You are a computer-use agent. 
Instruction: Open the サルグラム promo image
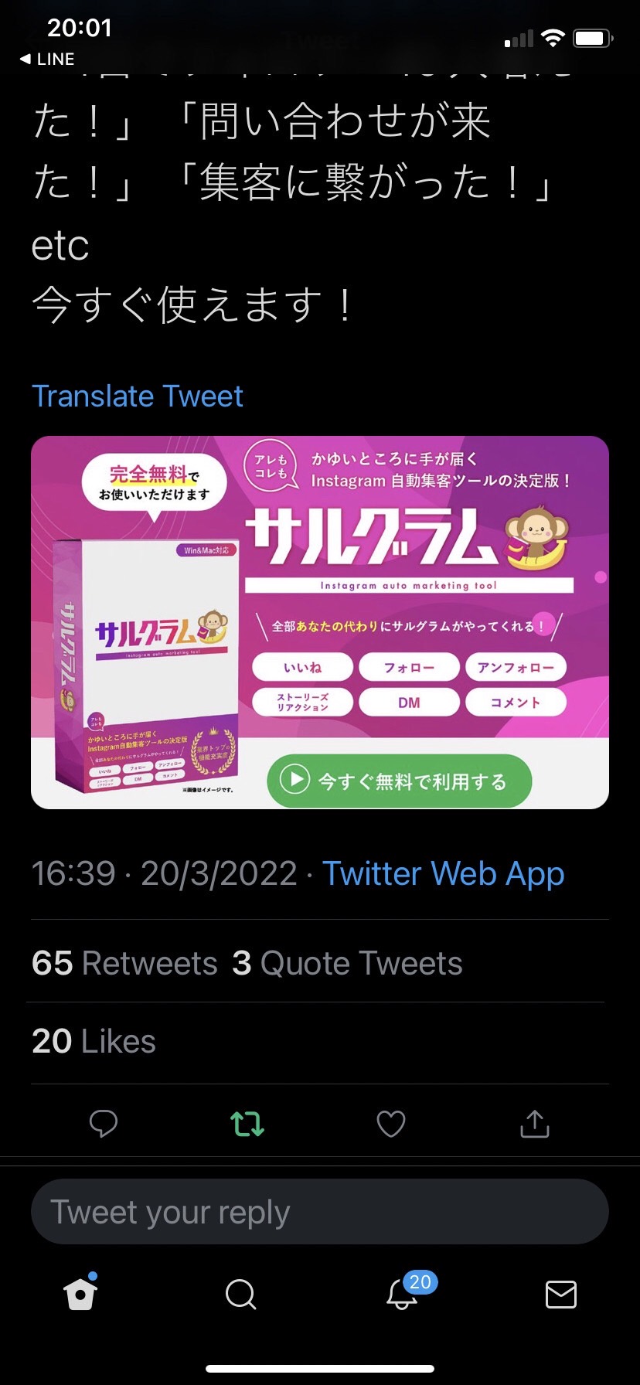point(320,622)
